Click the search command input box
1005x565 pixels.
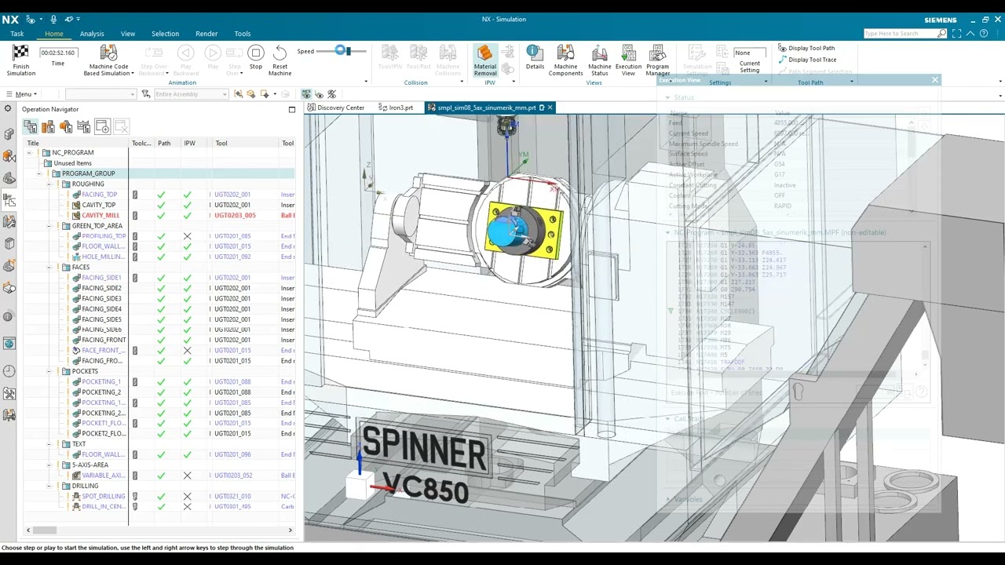pos(901,34)
